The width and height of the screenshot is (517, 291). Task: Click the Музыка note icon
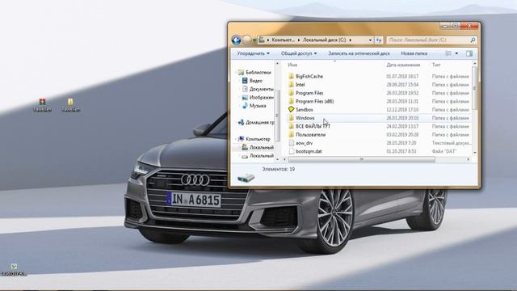pos(245,106)
